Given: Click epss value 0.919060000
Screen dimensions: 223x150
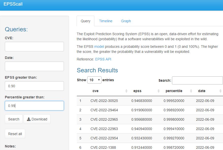Looking at the screenshot, I should pos(142,110).
